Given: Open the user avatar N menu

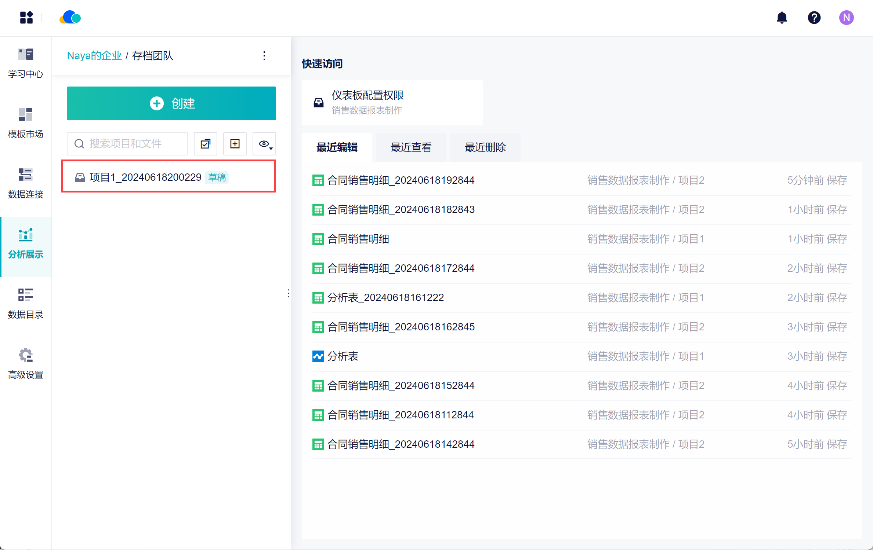Looking at the screenshot, I should click(x=846, y=18).
